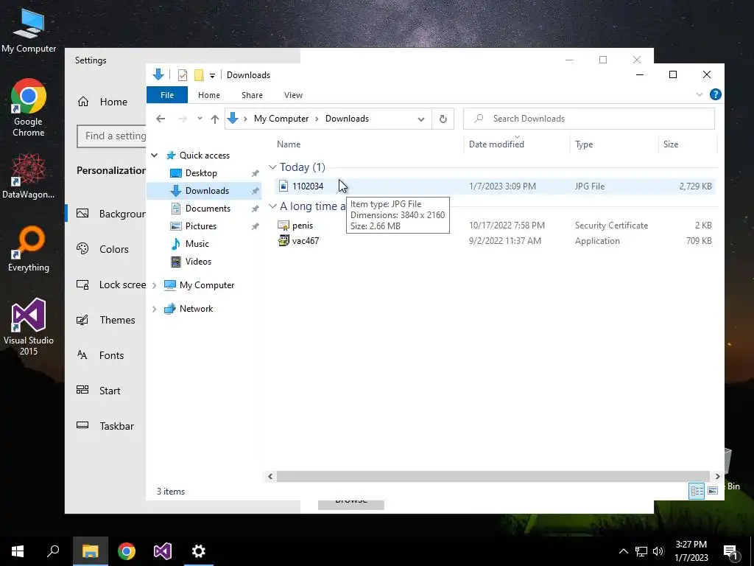Sort by the Date modified column
Screen dimensions: 754x566
[496, 144]
